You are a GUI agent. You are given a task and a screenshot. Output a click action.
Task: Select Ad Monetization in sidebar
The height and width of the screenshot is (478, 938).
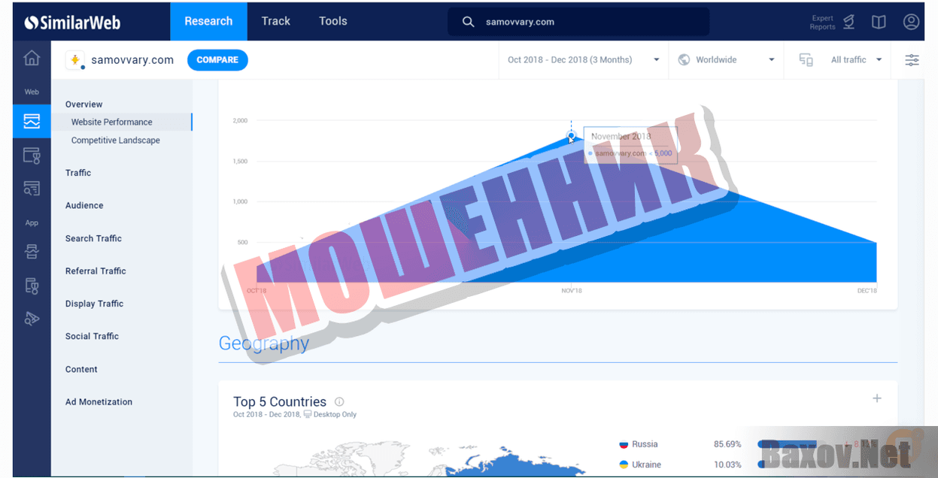99,402
